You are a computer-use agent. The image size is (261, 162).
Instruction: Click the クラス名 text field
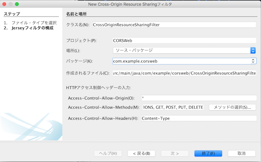click(174, 25)
